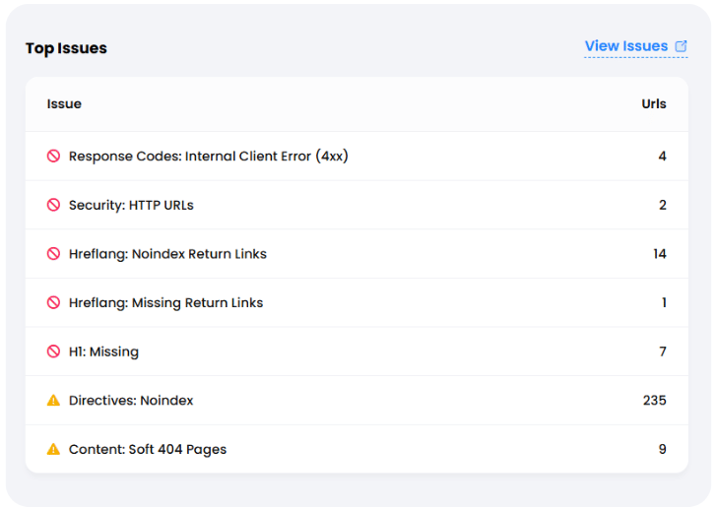Select the H1: Missing issue
The width and height of the screenshot is (717, 511).
[x=103, y=351]
